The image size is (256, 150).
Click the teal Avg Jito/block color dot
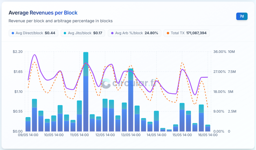point(65,33)
